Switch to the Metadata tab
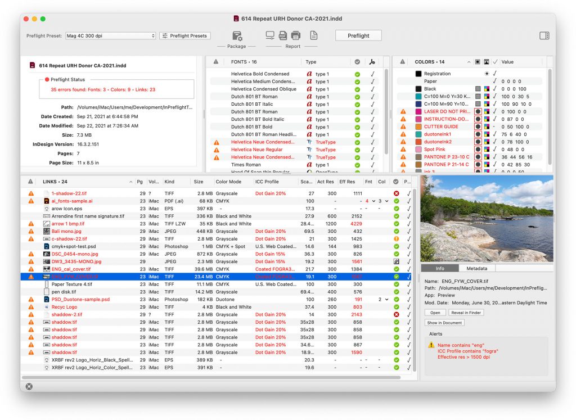 pyautogui.click(x=477, y=268)
